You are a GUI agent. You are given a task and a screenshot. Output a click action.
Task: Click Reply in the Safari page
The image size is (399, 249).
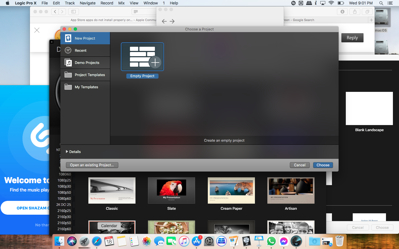tap(352, 38)
